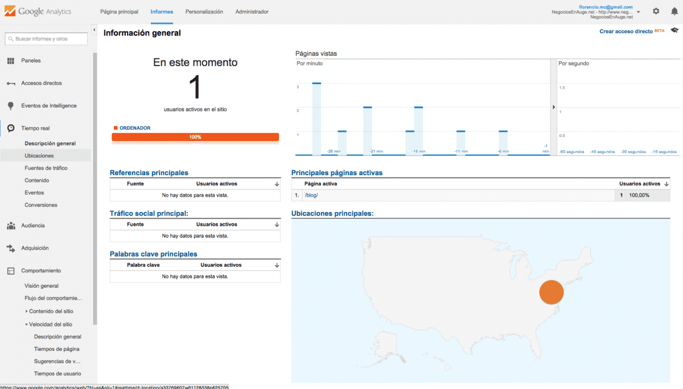Click the tallest bar in Por minuto chart
Image resolution: width=683 pixels, height=389 pixels.
click(316, 118)
